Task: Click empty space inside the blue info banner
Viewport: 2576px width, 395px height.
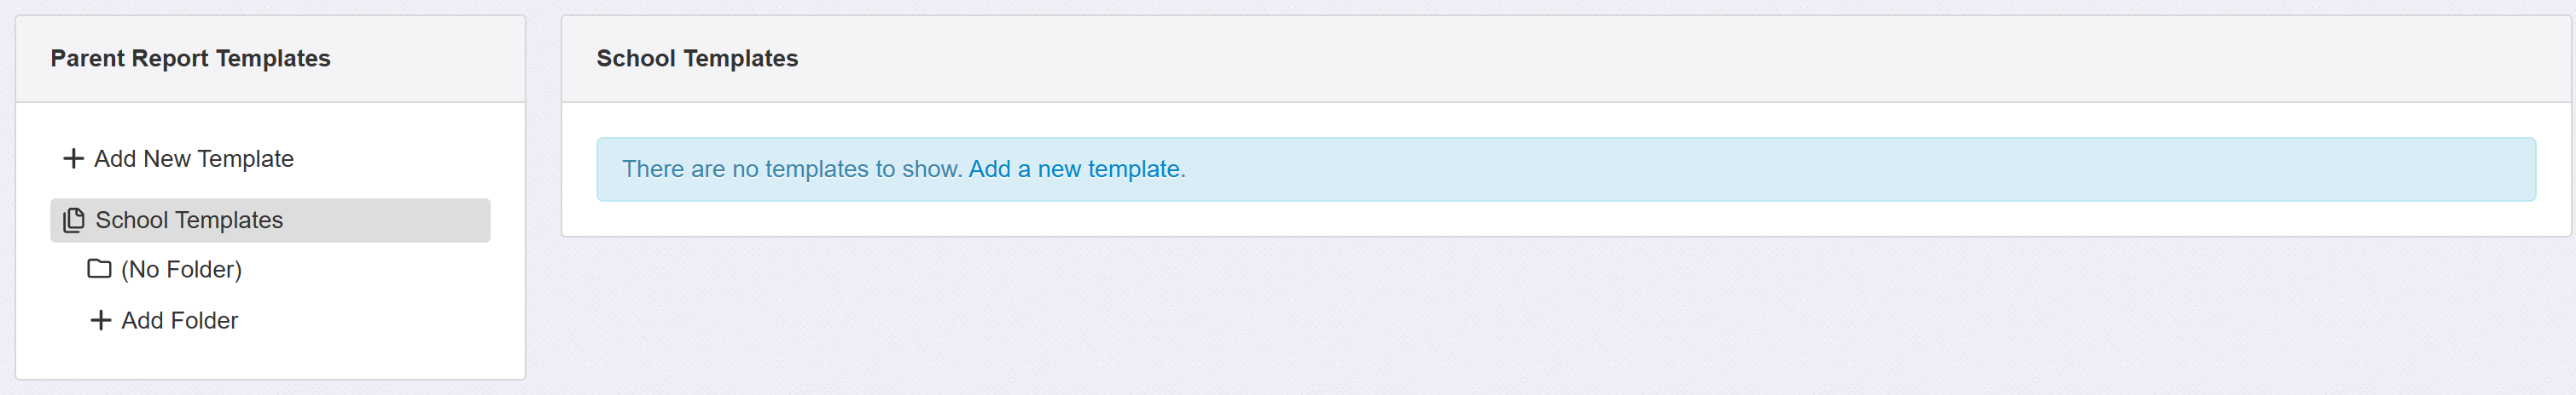Action: tap(1800, 169)
